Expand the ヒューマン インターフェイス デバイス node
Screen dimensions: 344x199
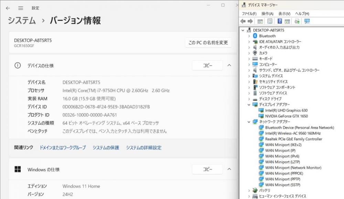pyautogui.click(x=249, y=196)
